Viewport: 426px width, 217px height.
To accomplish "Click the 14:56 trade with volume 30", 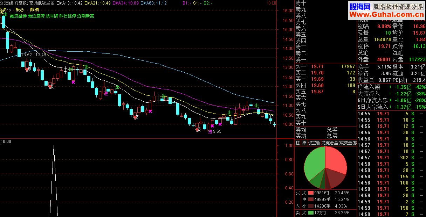I will [x=392, y=132].
